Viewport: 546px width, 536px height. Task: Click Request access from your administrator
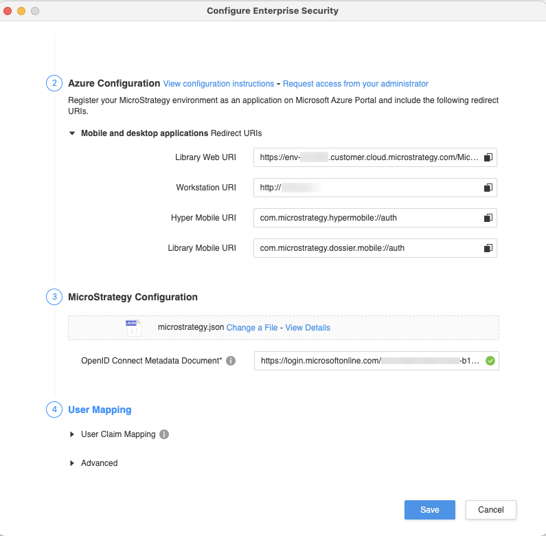click(x=355, y=84)
